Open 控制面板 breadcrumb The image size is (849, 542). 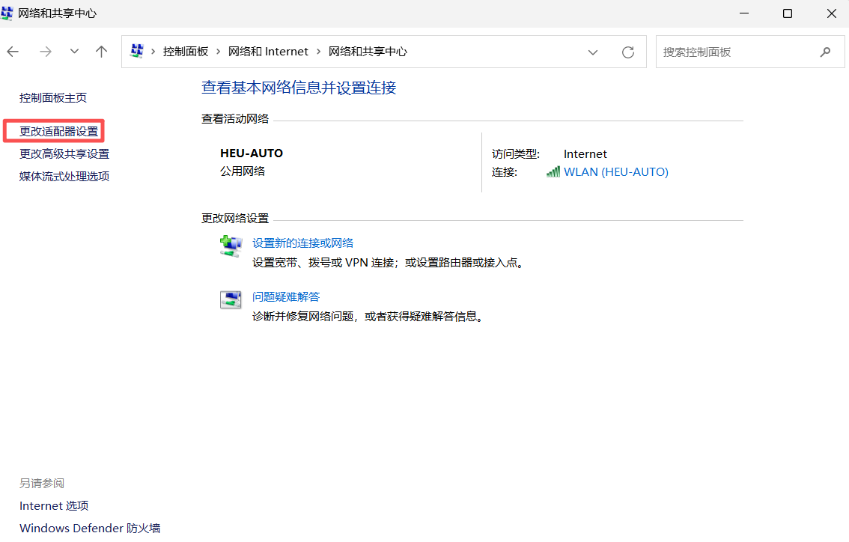pyautogui.click(x=186, y=52)
